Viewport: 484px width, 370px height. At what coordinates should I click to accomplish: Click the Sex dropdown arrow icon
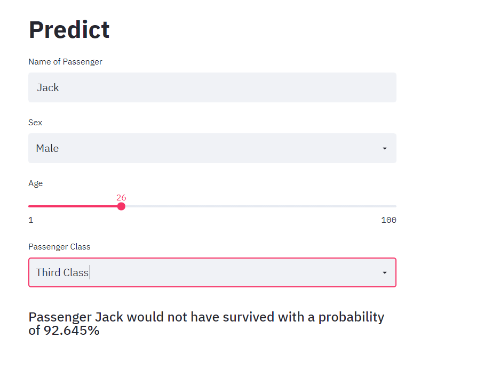point(385,148)
